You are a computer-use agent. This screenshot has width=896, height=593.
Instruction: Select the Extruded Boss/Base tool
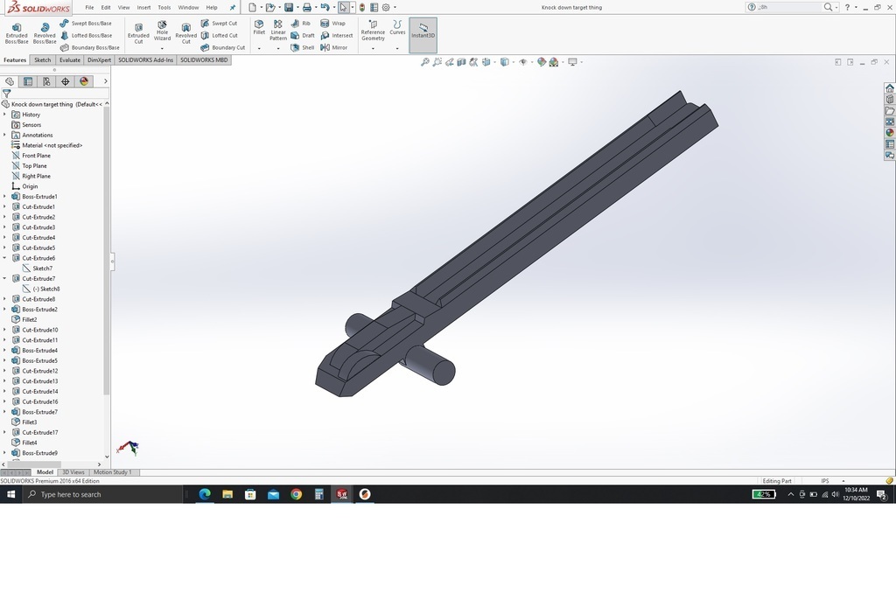(17, 34)
